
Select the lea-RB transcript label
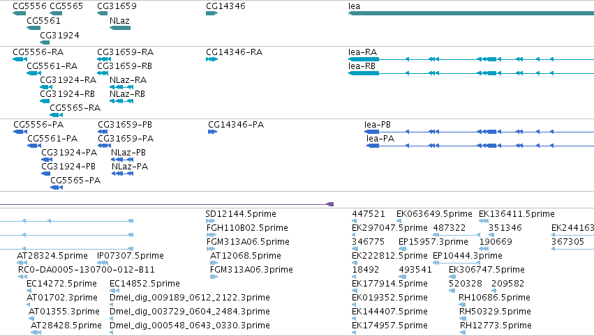[362, 66]
